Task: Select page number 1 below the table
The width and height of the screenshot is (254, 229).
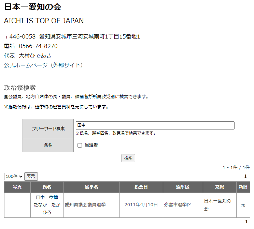Action: [246, 222]
